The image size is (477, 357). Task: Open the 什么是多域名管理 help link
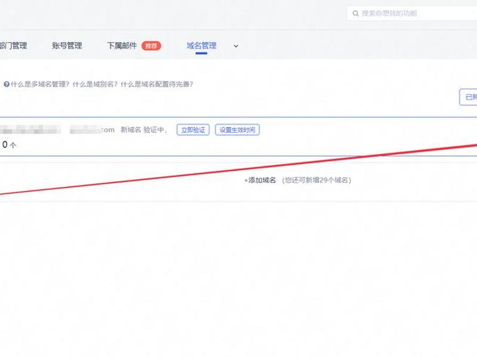point(40,84)
